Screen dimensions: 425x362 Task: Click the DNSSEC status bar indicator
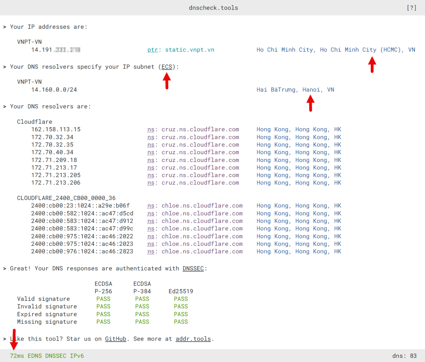point(56,356)
